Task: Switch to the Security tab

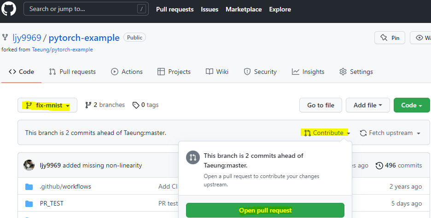Action: (x=260, y=72)
